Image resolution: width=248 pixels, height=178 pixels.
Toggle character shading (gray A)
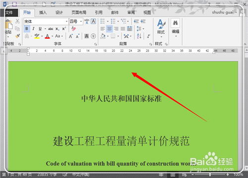87,36
